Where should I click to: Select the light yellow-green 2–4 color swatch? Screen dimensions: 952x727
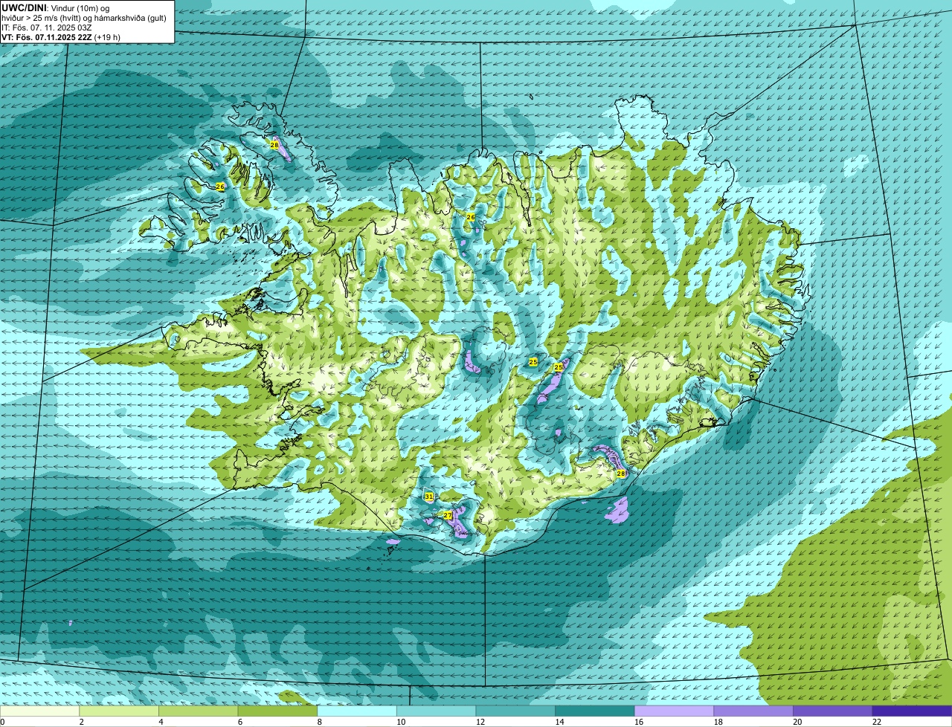(119, 711)
